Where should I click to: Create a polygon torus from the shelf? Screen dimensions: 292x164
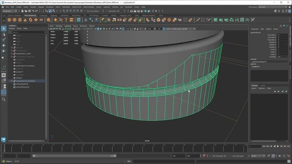(x=31, y=20)
